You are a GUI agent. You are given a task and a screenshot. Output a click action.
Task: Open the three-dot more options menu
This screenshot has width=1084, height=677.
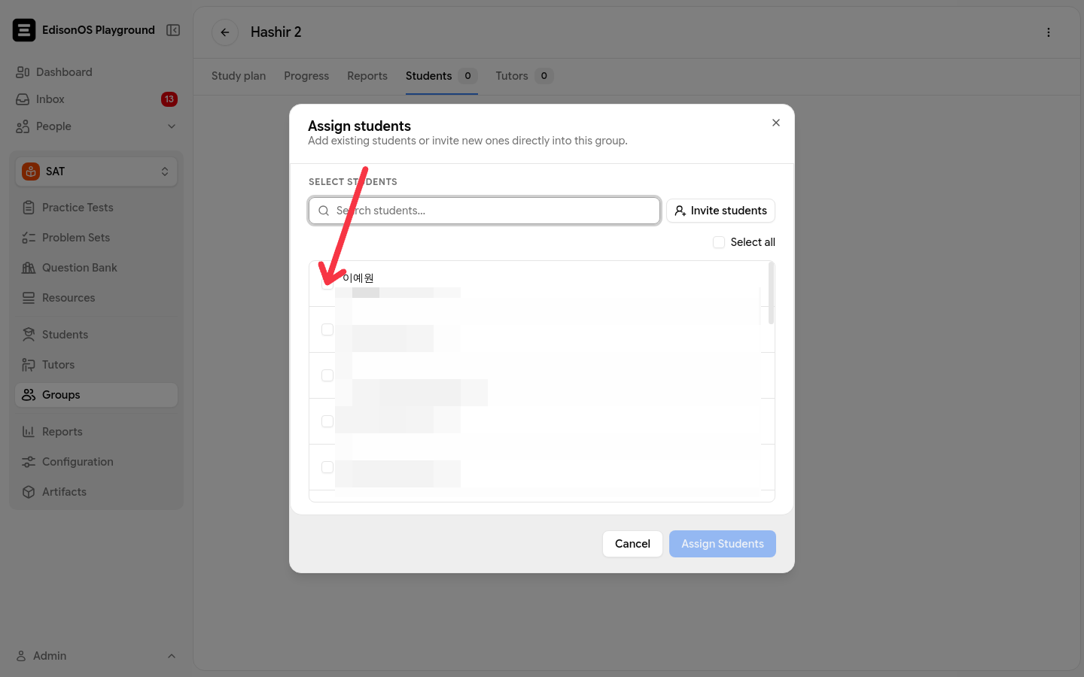(x=1048, y=32)
